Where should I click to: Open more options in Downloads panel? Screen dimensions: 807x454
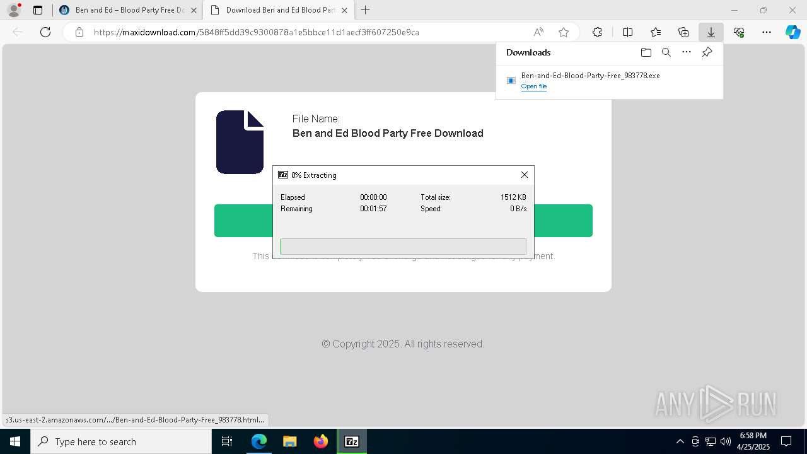pos(687,52)
